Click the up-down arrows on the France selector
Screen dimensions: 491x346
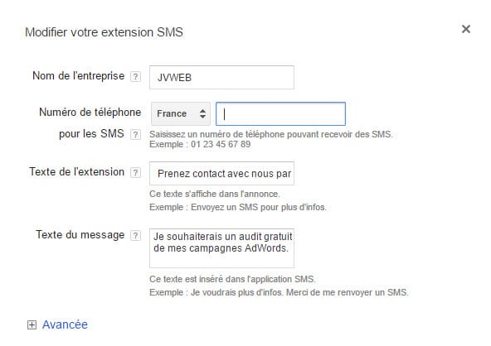(x=202, y=113)
